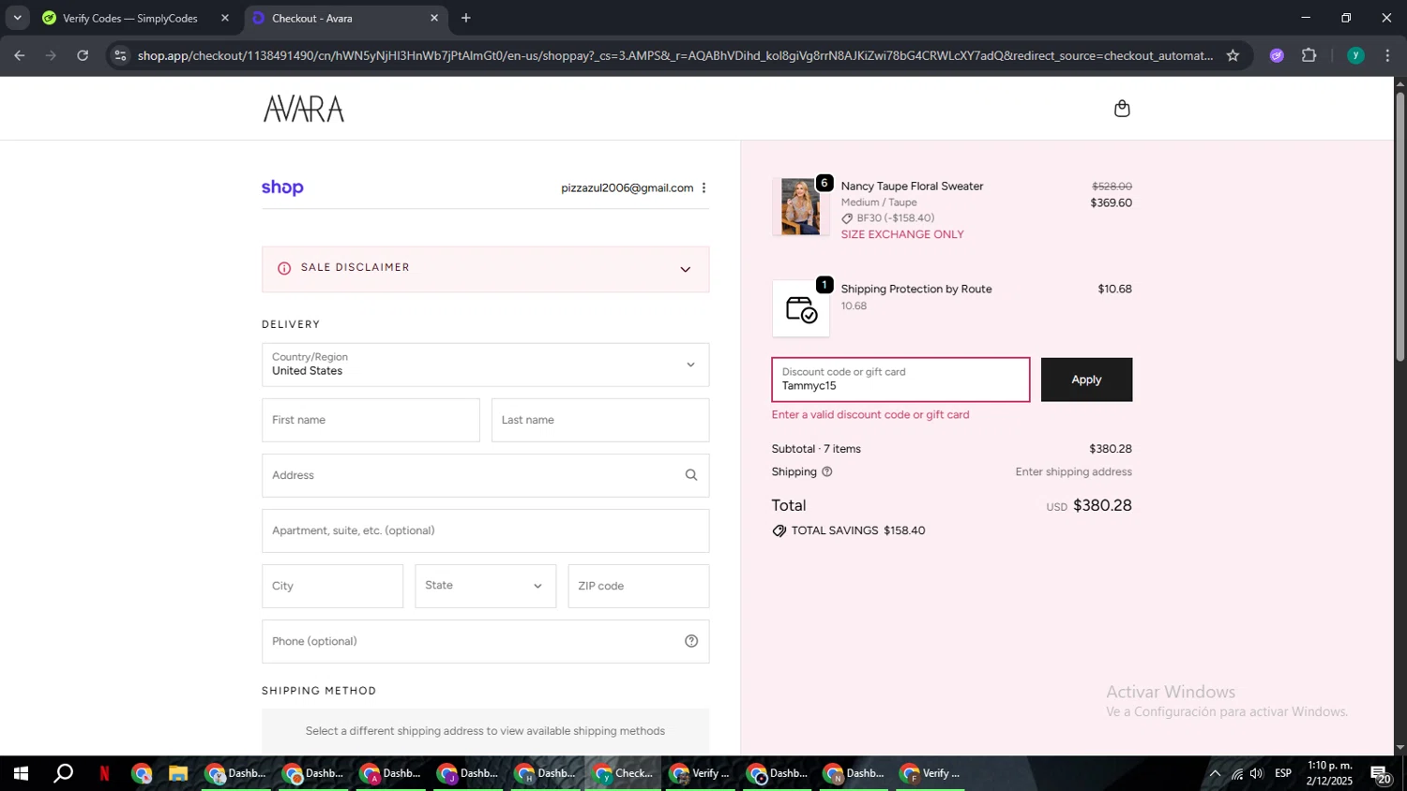Click the address search magnifier icon
The width and height of the screenshot is (1407, 791).
pyautogui.click(x=691, y=475)
